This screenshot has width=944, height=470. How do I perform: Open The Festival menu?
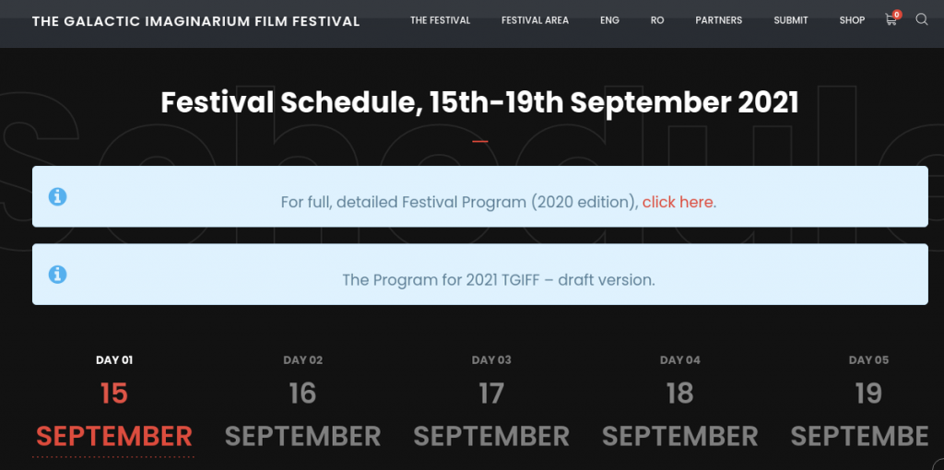[440, 20]
